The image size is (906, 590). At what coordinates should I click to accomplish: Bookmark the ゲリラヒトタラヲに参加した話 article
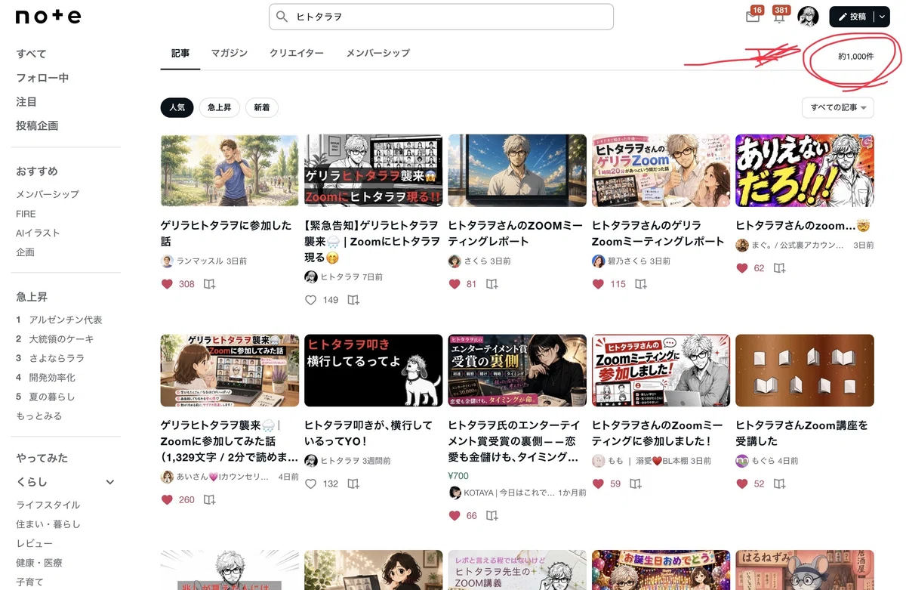pyautogui.click(x=209, y=285)
